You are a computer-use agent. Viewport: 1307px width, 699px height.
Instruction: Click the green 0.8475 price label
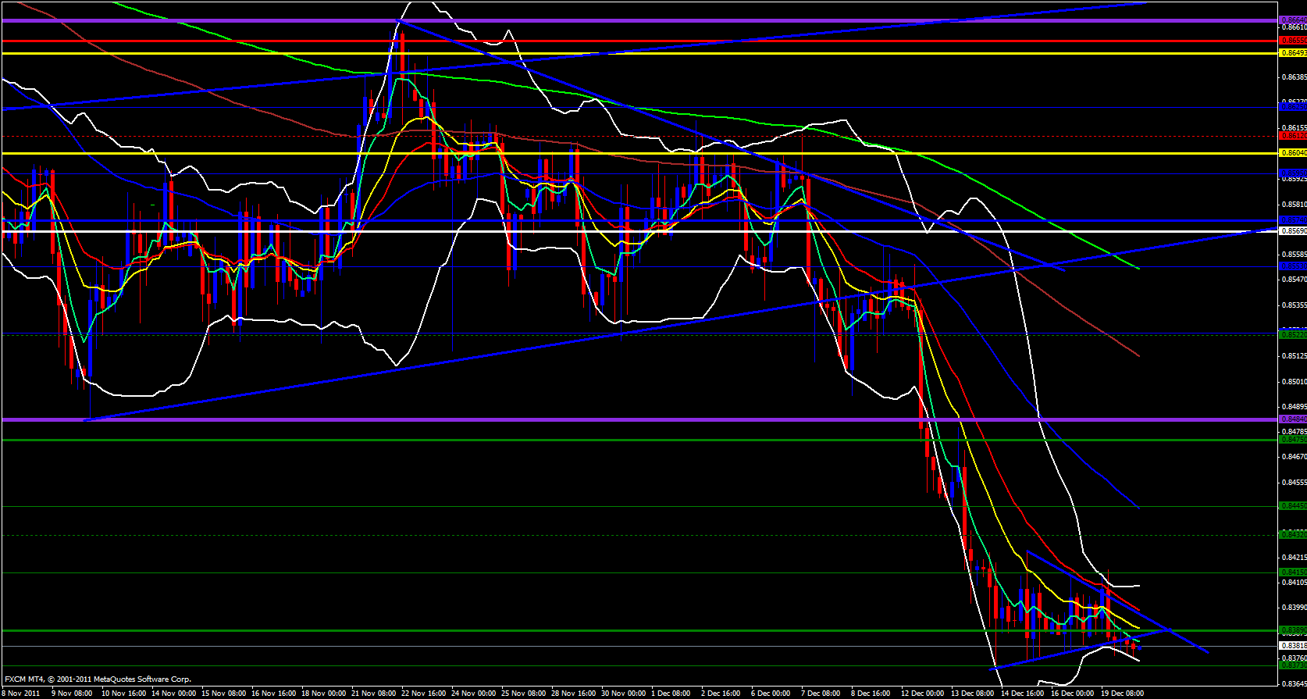(1292, 440)
